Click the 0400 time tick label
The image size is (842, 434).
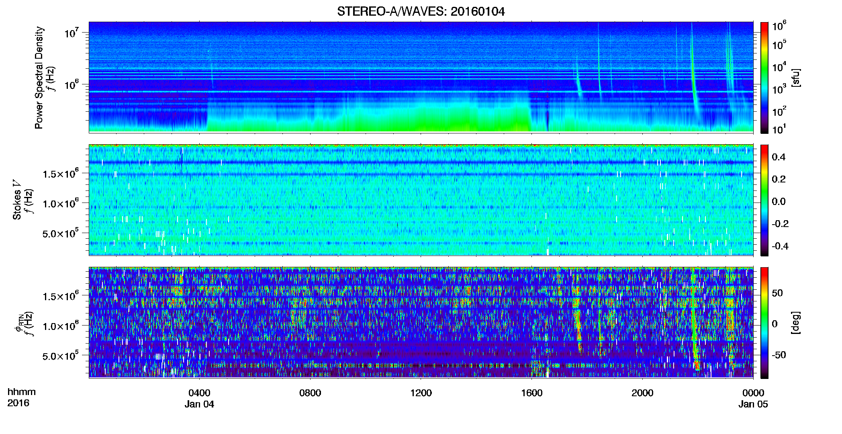199,393
